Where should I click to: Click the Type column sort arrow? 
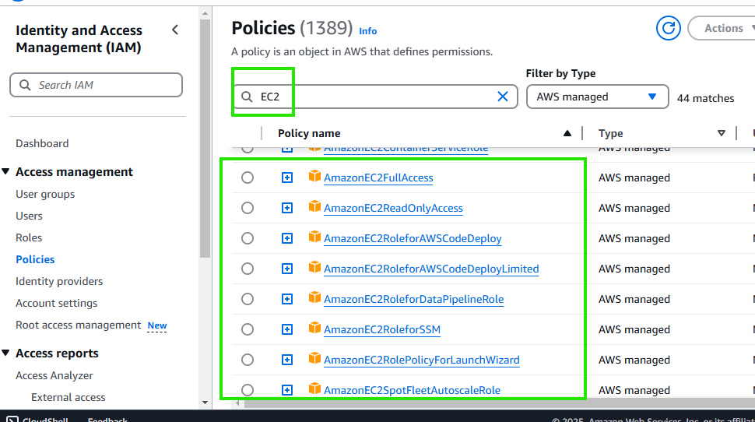722,133
